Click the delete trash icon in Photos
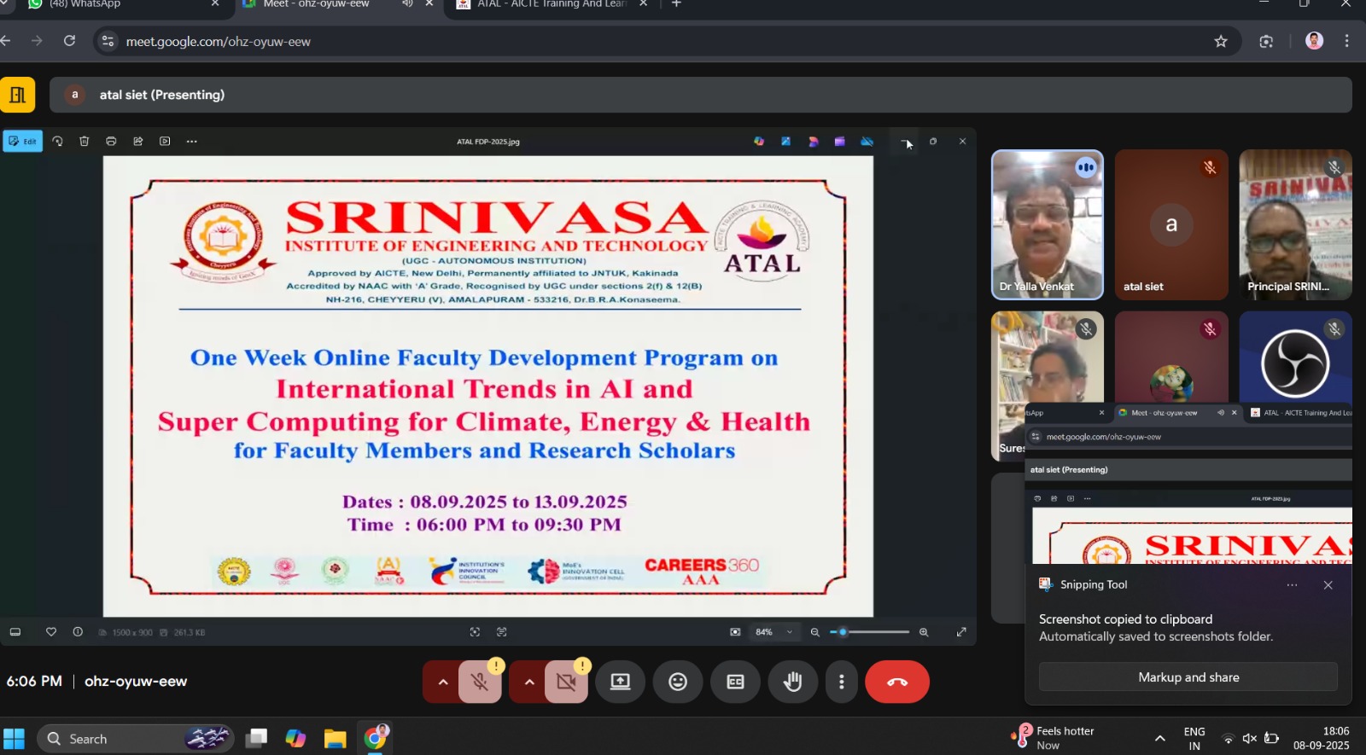 (85, 142)
